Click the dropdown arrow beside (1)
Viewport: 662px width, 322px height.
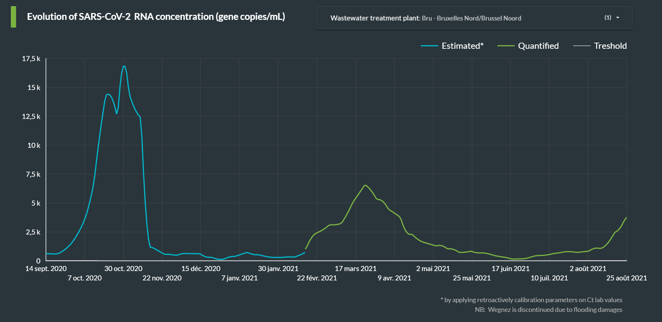coord(617,18)
